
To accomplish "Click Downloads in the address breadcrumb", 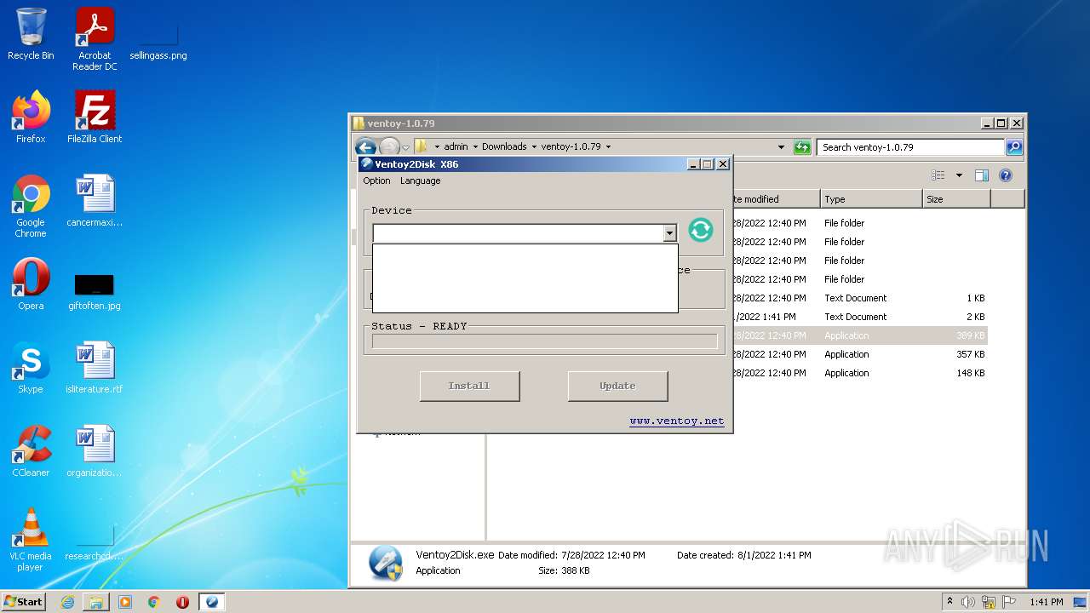I will [504, 146].
